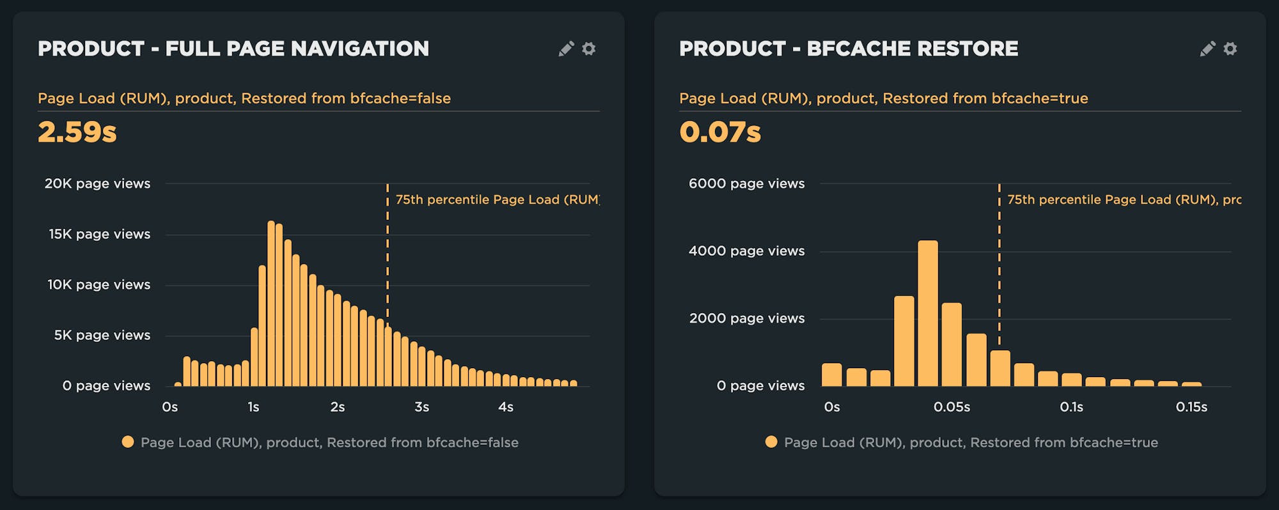The height and width of the screenshot is (510, 1279).
Task: Click the first bar at 0s in BFCache chart
Action: pyautogui.click(x=832, y=375)
